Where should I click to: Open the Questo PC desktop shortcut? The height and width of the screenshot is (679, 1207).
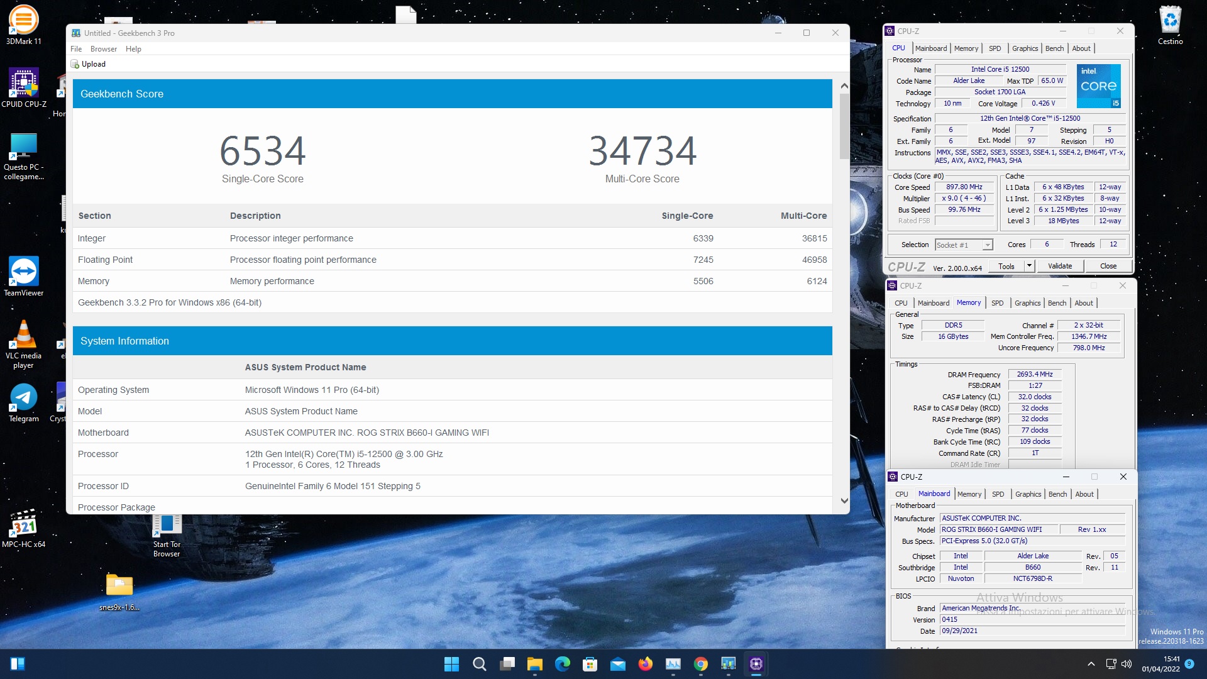coord(23,156)
